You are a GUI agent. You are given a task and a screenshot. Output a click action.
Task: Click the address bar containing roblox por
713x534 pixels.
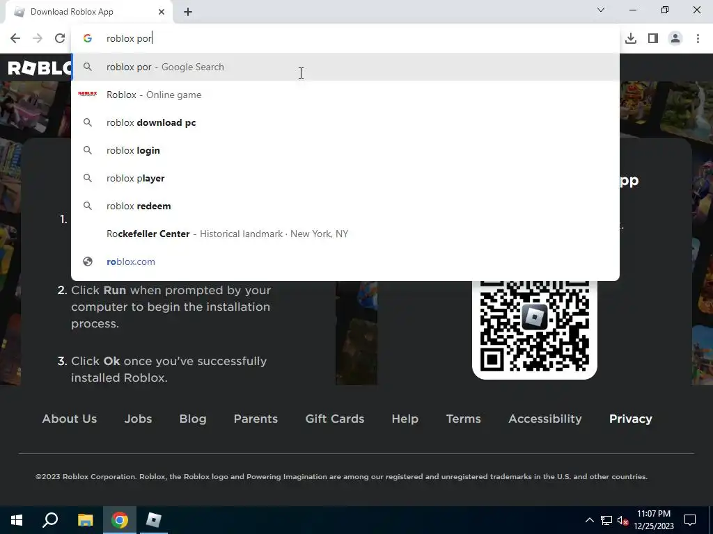(345, 38)
